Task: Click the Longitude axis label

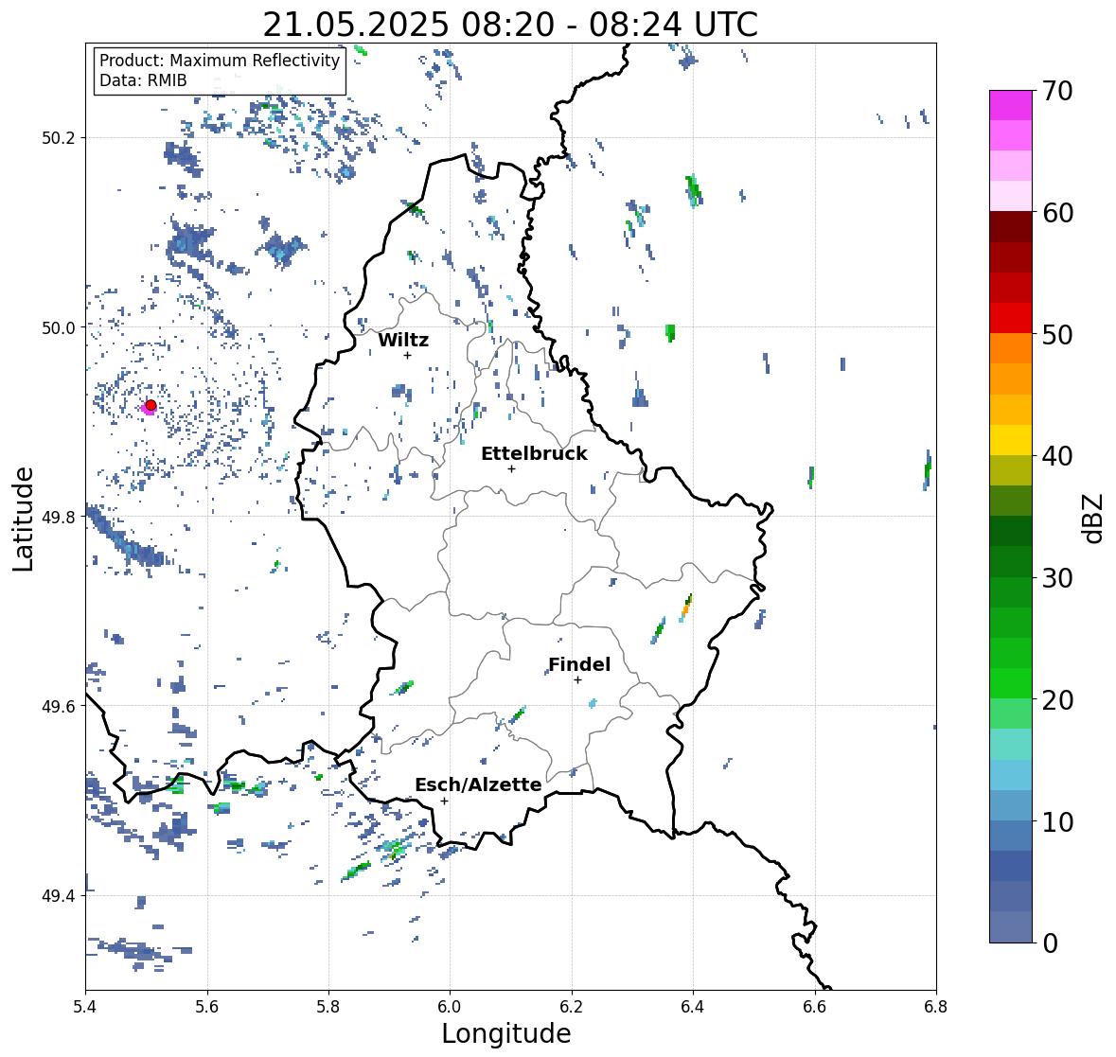Action: (506, 1033)
